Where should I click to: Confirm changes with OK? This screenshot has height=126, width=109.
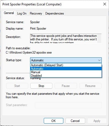pos(53,121)
